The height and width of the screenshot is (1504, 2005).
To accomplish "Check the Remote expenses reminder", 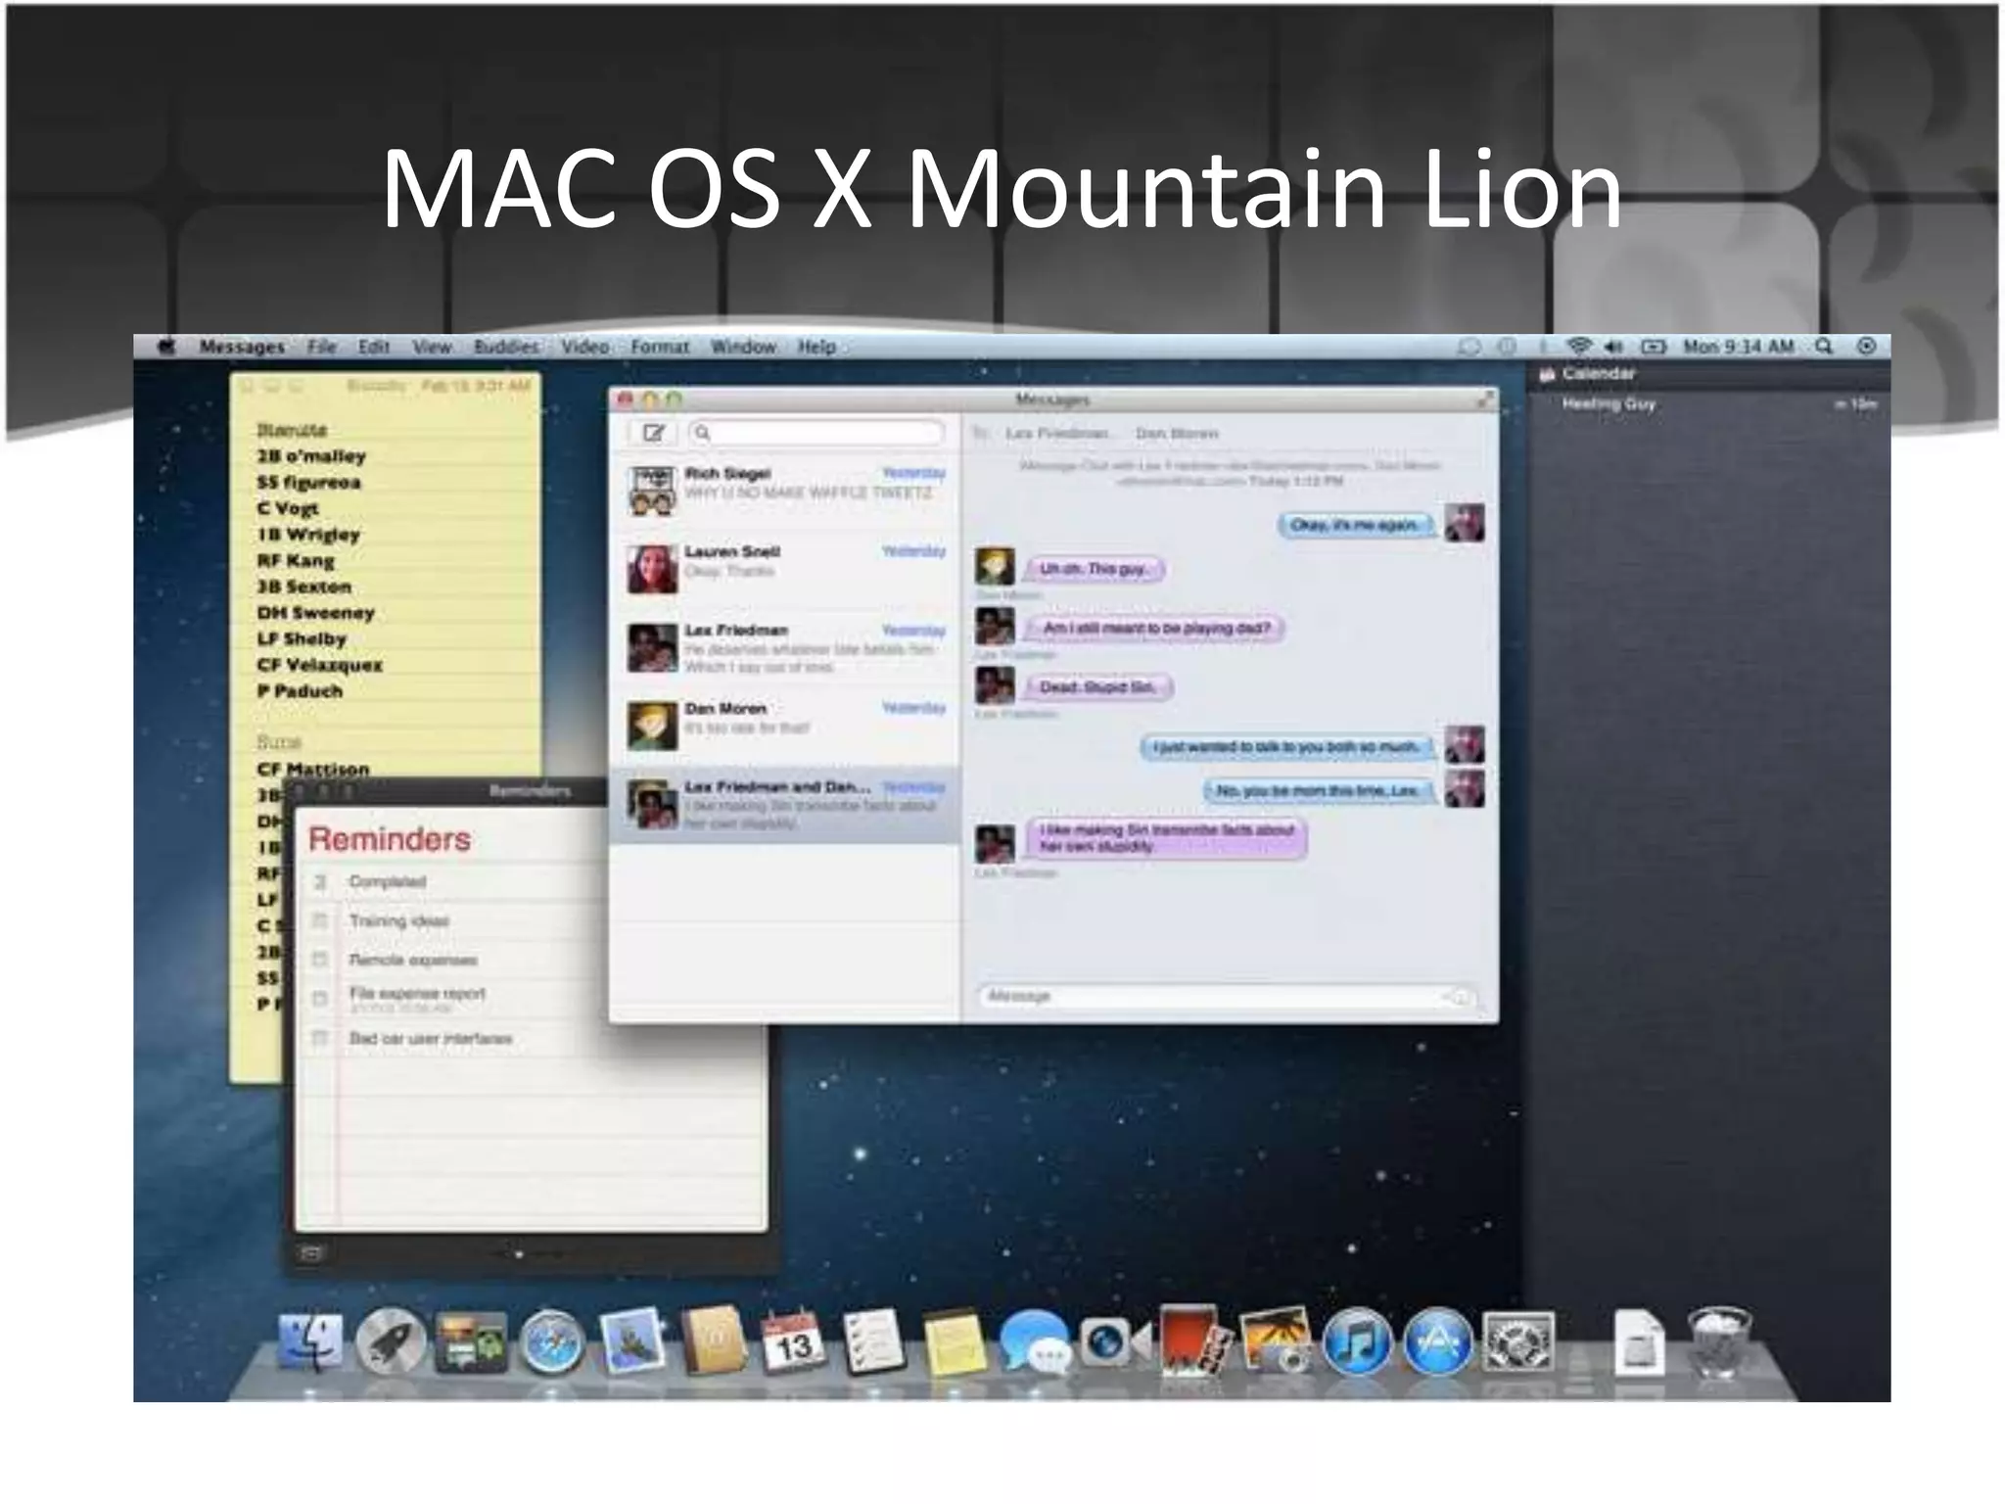I will pyautogui.click(x=319, y=960).
